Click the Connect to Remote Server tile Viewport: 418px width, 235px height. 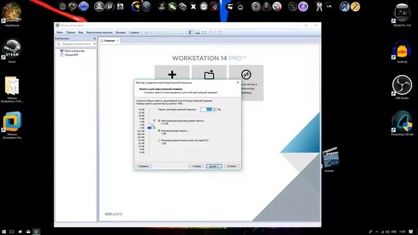pyautogui.click(x=246, y=83)
